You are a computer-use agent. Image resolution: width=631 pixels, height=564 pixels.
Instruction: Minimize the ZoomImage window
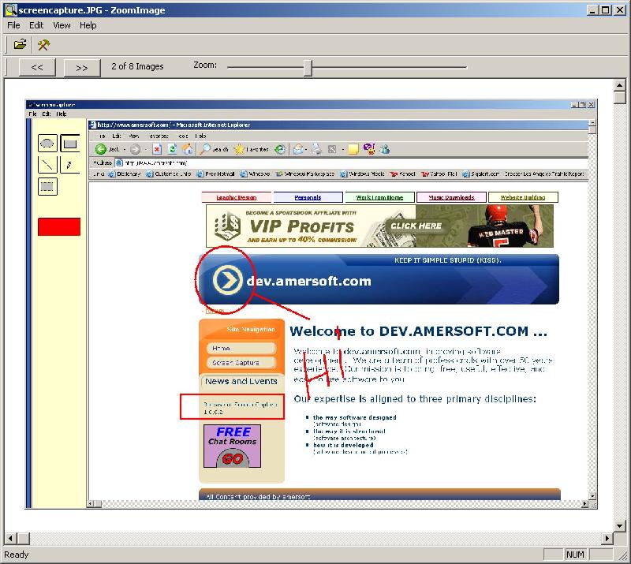tap(592, 10)
